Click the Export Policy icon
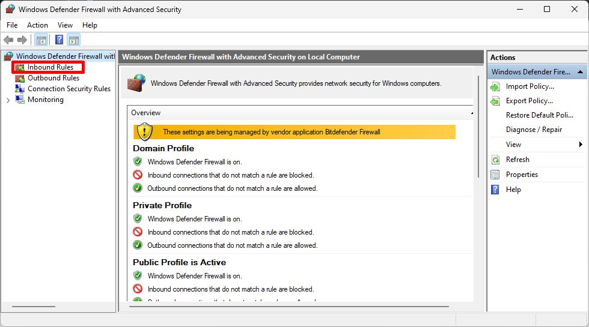Viewport: 589px width, 327px height. tap(495, 101)
